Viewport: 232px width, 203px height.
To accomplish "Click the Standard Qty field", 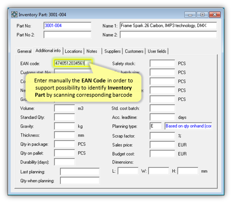I will (65, 117).
